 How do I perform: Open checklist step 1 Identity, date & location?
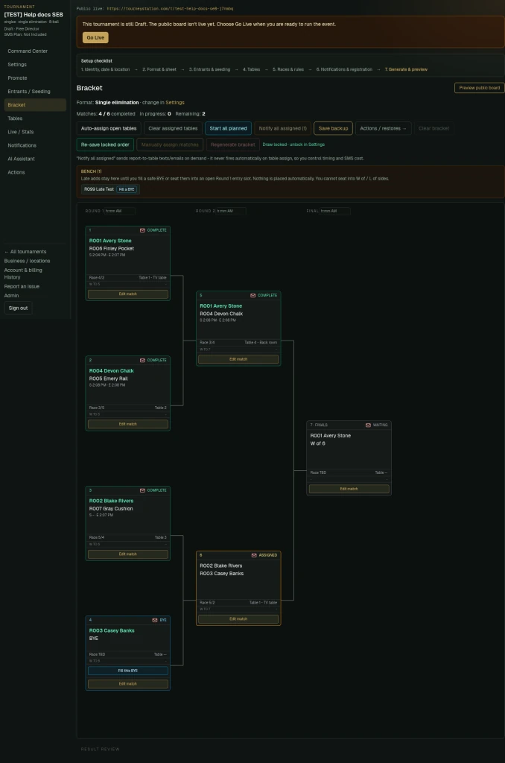pos(105,69)
